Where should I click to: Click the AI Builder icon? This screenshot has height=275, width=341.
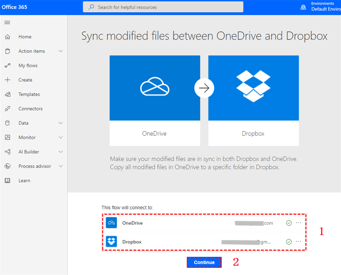click(x=8, y=152)
